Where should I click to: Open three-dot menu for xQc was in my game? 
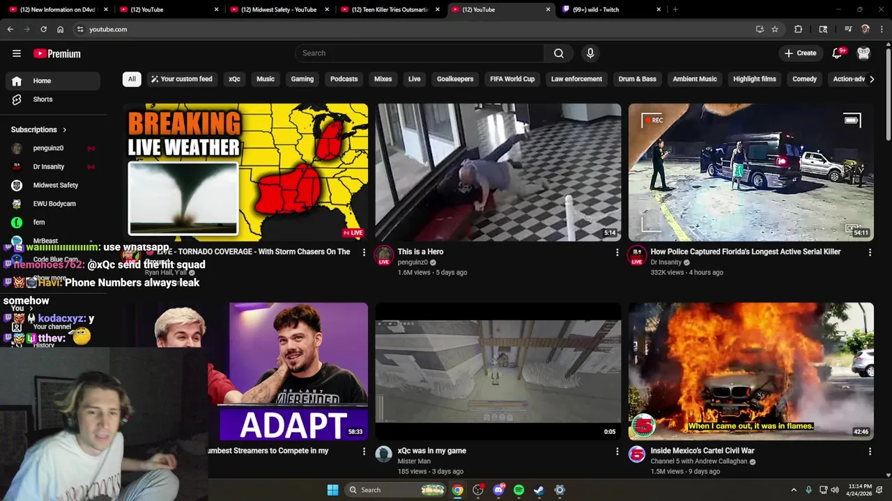tap(617, 451)
